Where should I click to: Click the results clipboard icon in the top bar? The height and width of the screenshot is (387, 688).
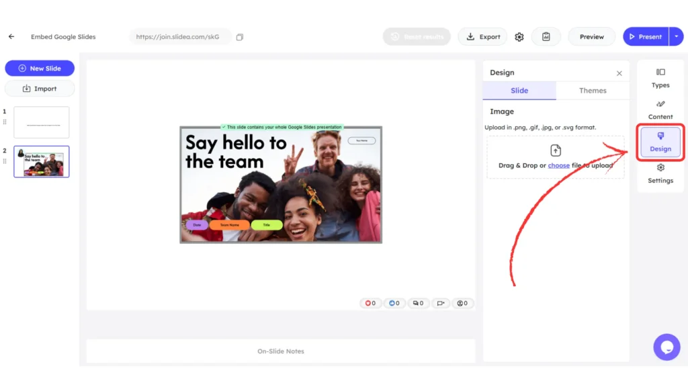pos(546,36)
